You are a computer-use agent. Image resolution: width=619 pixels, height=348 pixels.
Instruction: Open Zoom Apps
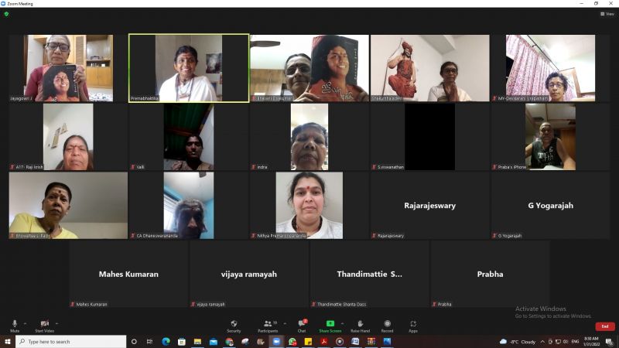(x=413, y=326)
